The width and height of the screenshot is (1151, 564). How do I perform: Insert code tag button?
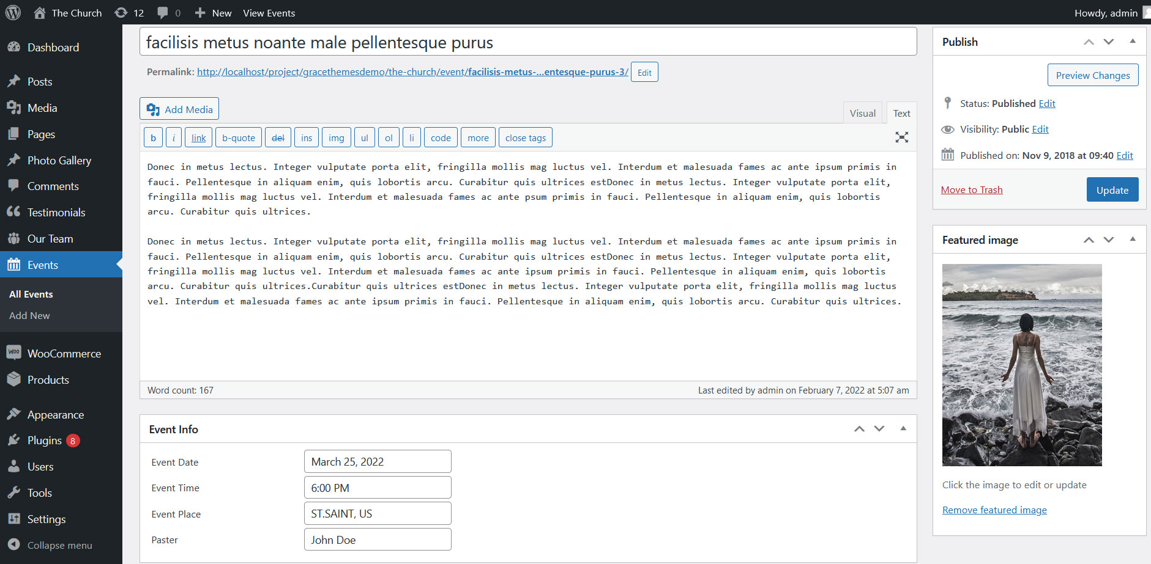click(x=441, y=137)
